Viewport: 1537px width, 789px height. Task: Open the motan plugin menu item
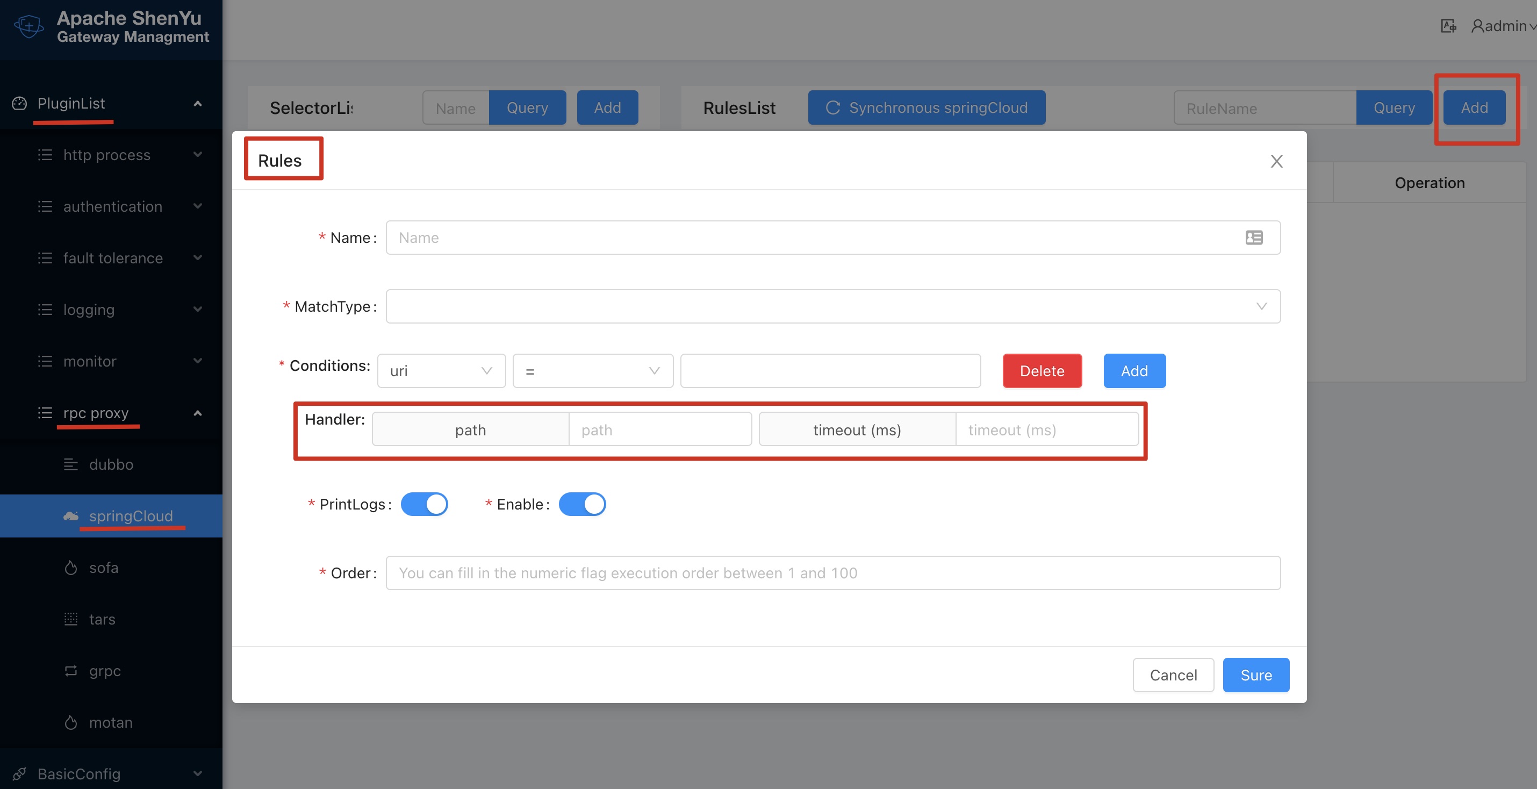111,722
